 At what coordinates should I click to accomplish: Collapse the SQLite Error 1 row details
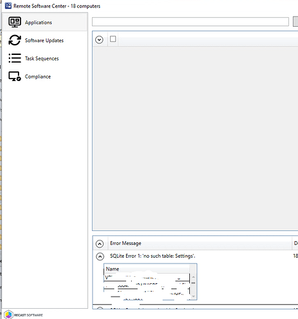coord(100,256)
